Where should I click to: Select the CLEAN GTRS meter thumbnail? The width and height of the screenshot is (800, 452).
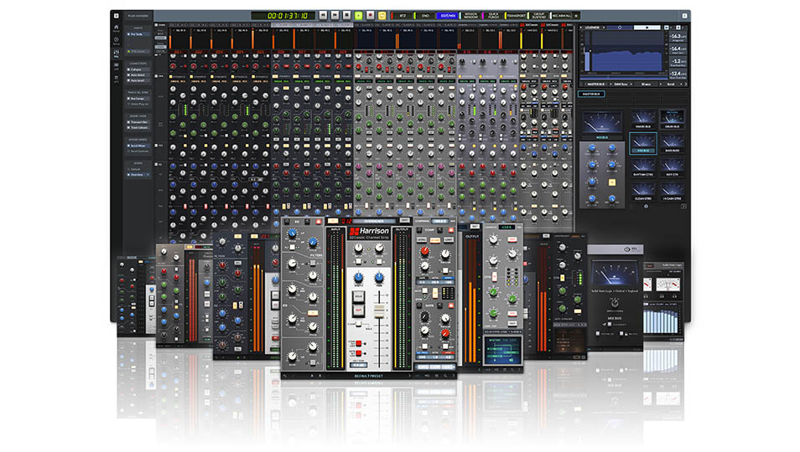[x=643, y=192]
